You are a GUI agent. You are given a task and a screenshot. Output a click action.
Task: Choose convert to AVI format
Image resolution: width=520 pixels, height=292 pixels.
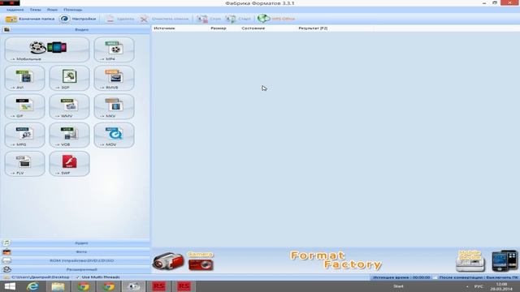[x=25, y=78]
